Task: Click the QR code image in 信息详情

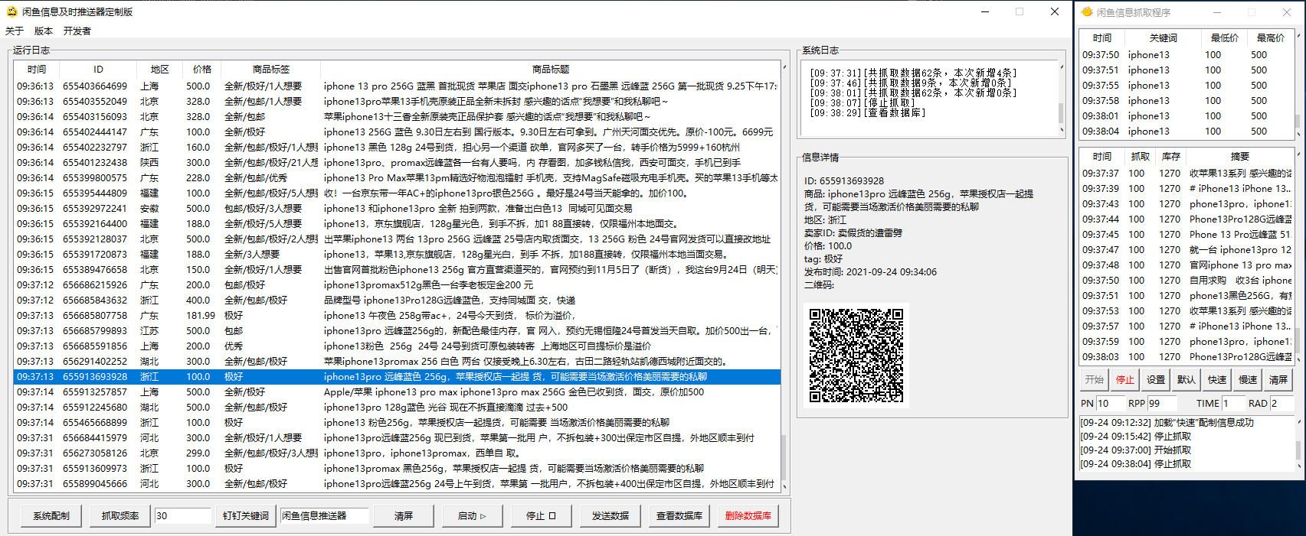Action: tap(856, 356)
